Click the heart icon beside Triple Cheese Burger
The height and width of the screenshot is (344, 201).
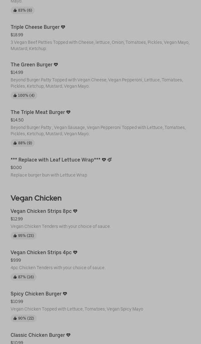tap(63, 27)
